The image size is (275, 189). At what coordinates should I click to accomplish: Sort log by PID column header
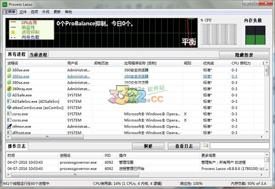click(x=110, y=155)
